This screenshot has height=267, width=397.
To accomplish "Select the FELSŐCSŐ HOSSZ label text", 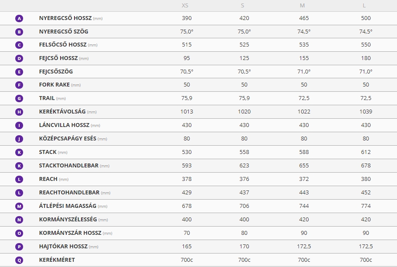I will (x=63, y=45).
